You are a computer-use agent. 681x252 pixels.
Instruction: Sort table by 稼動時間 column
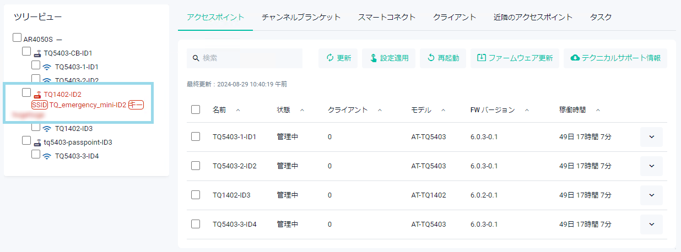pyautogui.click(x=598, y=110)
